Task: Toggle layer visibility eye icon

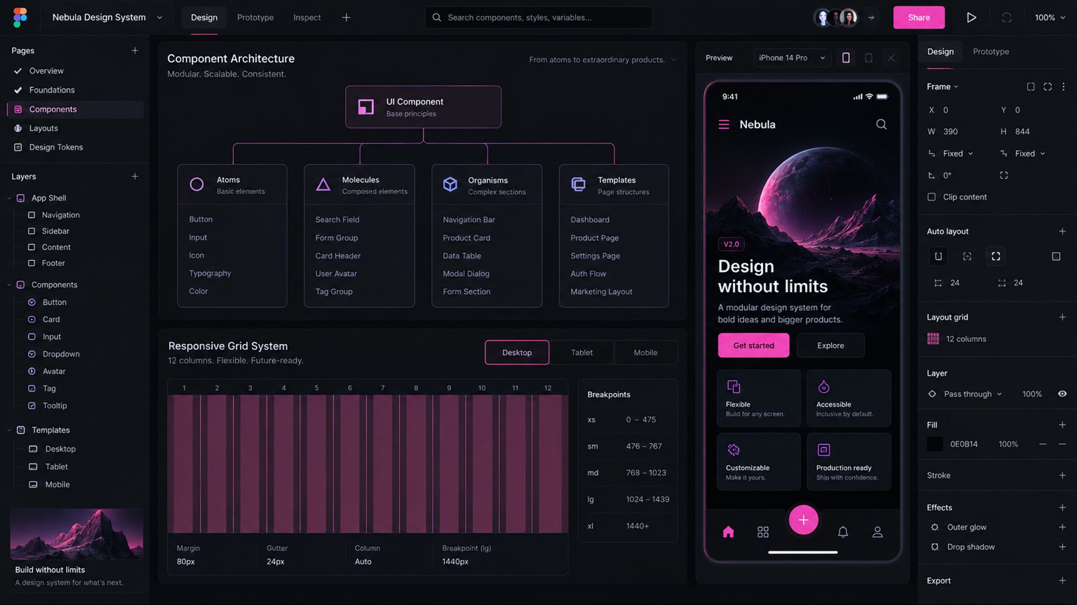Action: click(1062, 394)
